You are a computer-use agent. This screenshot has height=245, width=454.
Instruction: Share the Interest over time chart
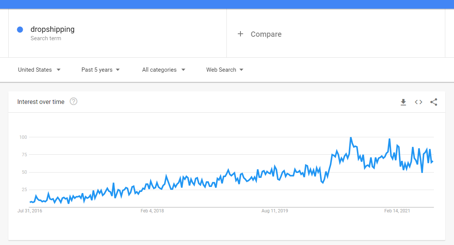coord(434,102)
